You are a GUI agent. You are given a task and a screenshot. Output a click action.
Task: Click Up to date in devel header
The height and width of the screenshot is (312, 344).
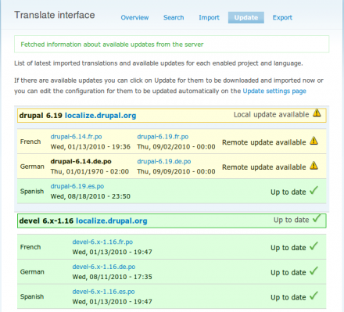click(291, 220)
